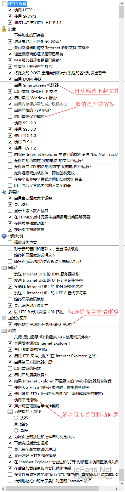Select the 从不 underline radio option
Screen dimensions: 125x492
(16, 418)
